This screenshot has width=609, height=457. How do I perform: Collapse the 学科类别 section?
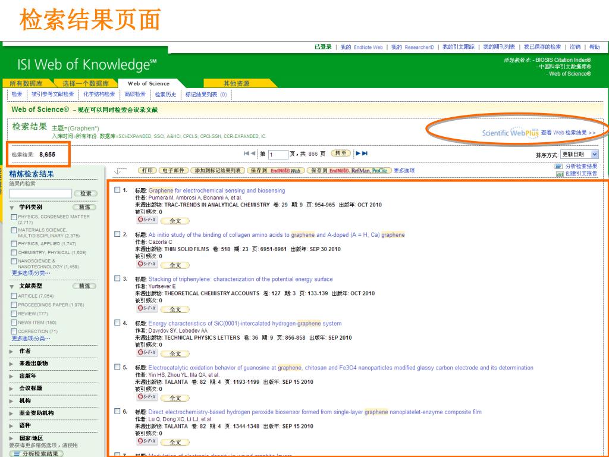point(12,208)
